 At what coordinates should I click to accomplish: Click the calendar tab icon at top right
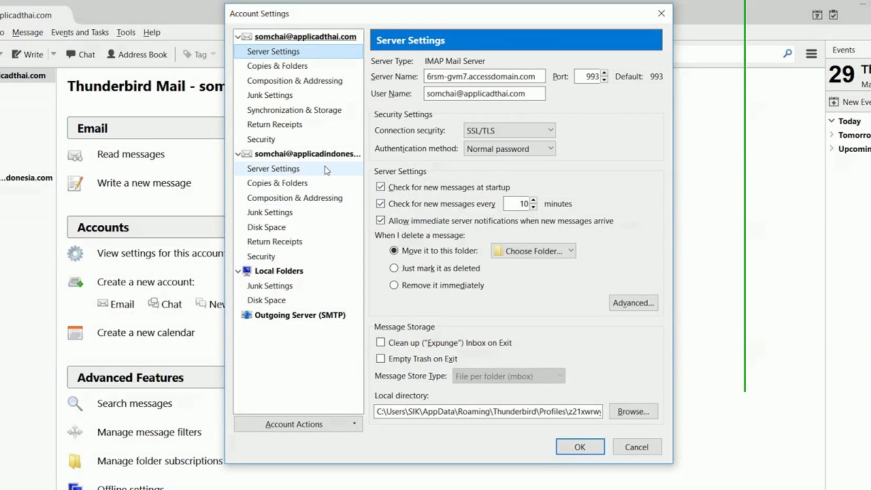(817, 14)
